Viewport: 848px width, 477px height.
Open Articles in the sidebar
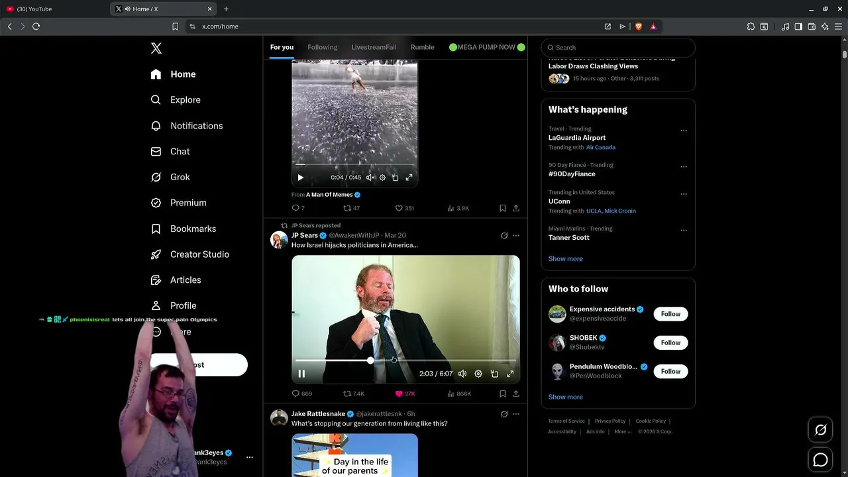point(176,280)
